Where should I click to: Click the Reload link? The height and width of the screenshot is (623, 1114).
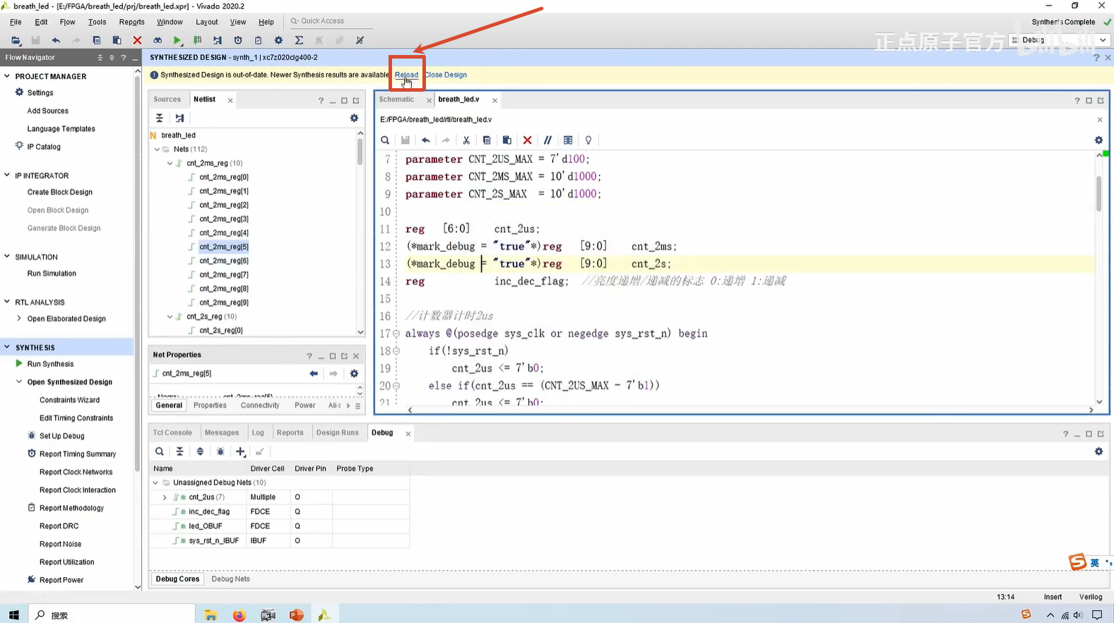point(406,75)
